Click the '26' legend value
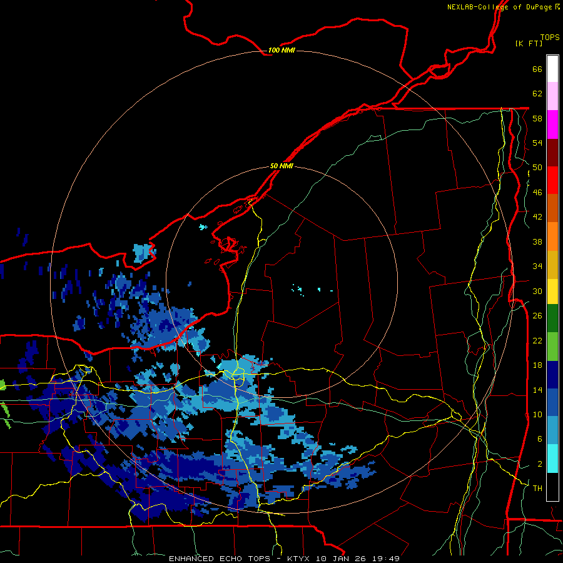The image size is (563, 563). coord(537,316)
